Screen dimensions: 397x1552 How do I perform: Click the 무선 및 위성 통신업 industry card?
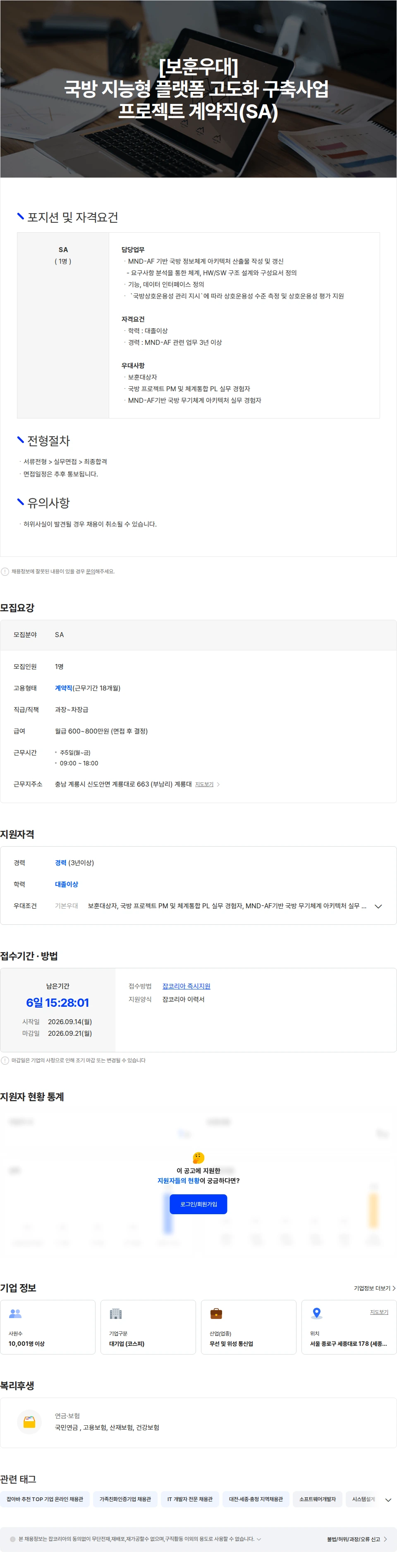249,1327
